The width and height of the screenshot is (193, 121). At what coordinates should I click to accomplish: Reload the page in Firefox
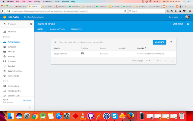click(125, 11)
